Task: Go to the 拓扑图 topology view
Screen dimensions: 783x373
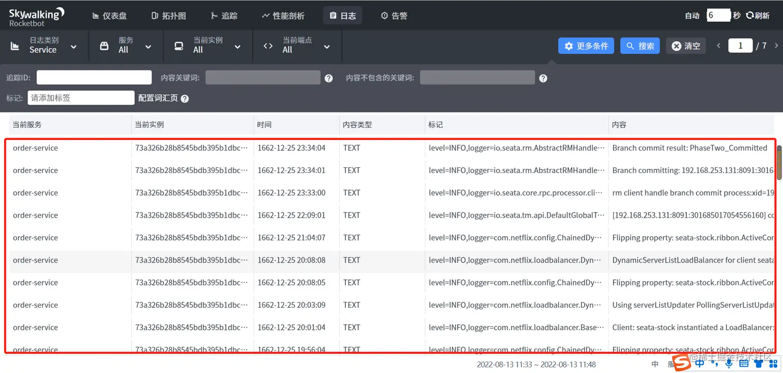Action: pyautogui.click(x=169, y=16)
